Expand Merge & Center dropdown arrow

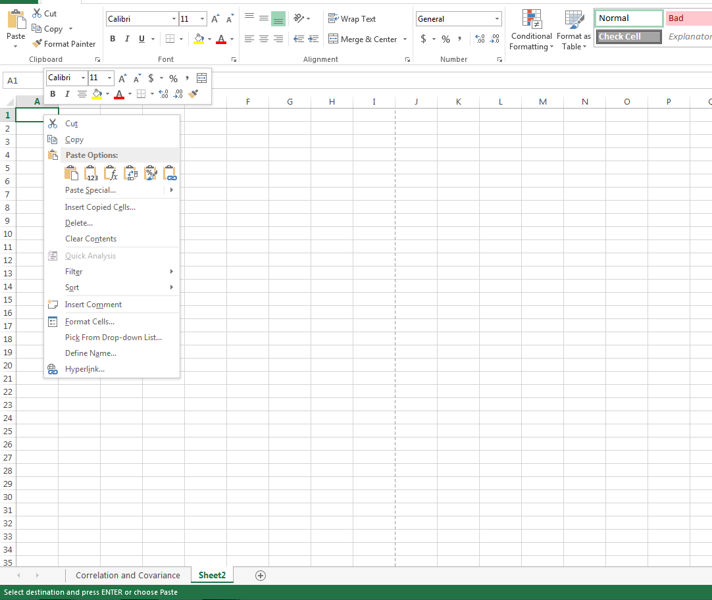(405, 39)
